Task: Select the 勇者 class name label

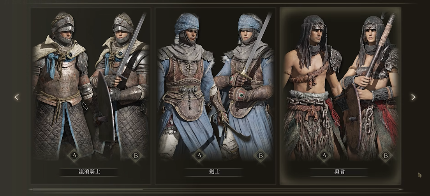Action: click(340, 172)
